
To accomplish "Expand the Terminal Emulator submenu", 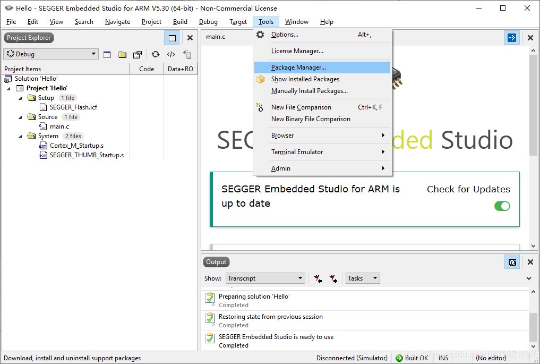I will coord(322,152).
